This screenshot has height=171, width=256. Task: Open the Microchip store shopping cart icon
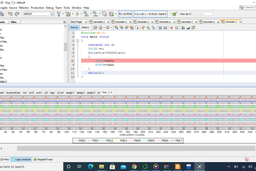pos(175,14)
